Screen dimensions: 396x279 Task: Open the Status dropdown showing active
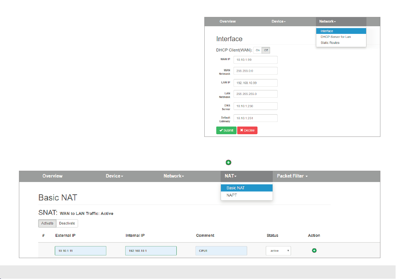coord(278,251)
